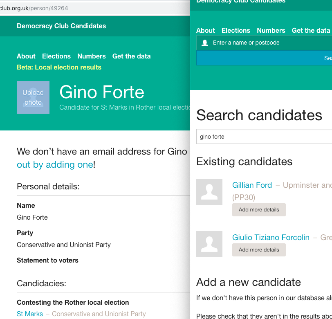Click the 'Existing candidates' heading

(x=245, y=162)
